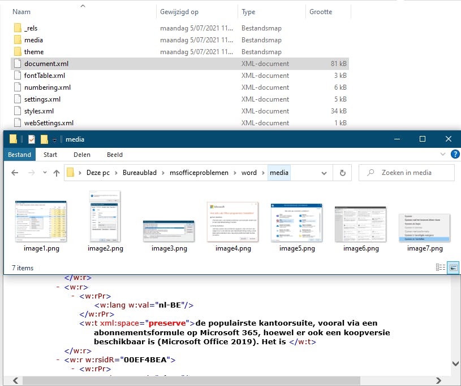Click the Properties icon in quick access toolbar
The height and width of the screenshot is (386, 461).
point(32,139)
